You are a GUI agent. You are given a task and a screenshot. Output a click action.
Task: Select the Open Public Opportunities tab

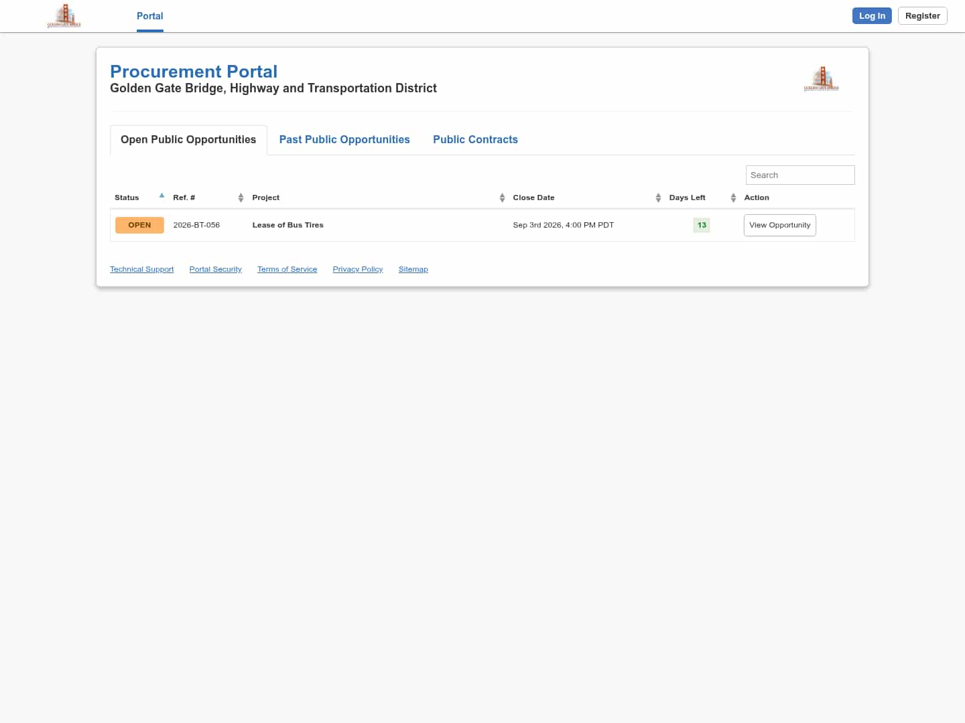(x=188, y=140)
